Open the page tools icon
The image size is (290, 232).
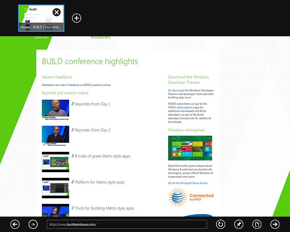257,224
